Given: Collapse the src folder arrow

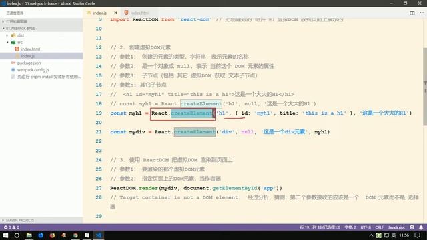Looking at the screenshot, I should 7,42.
